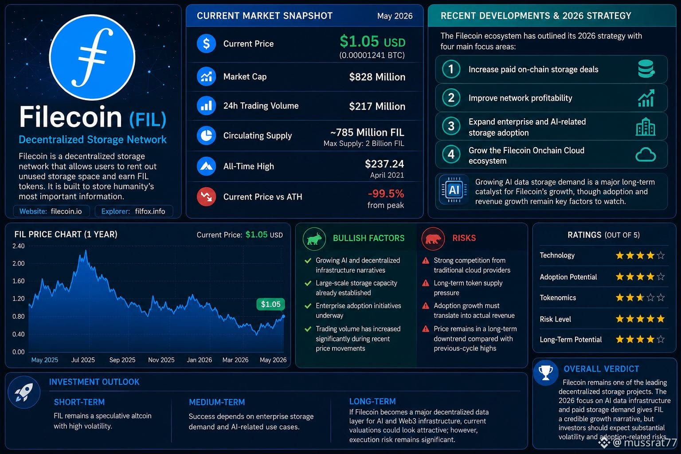Click the database stack icon for storage deals

click(646, 69)
